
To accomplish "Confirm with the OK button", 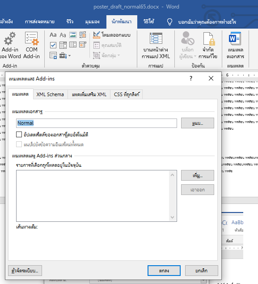I will [x=164, y=271].
